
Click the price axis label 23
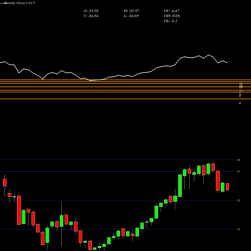[238, 200]
